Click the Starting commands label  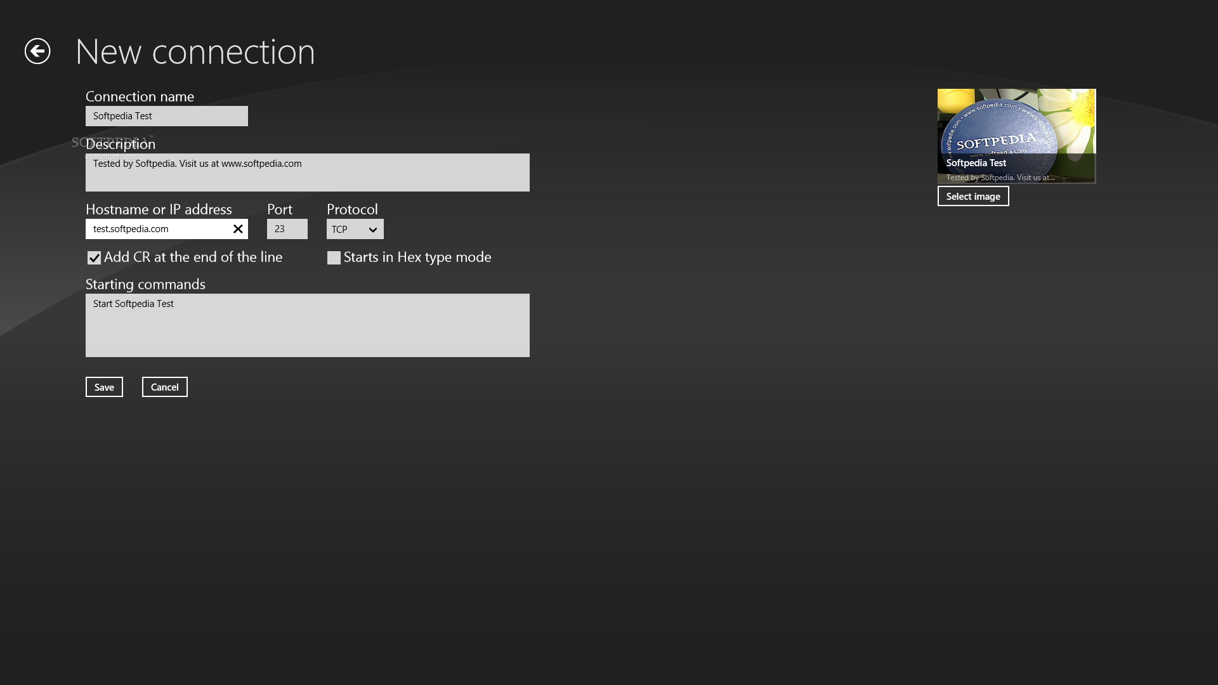pos(145,284)
